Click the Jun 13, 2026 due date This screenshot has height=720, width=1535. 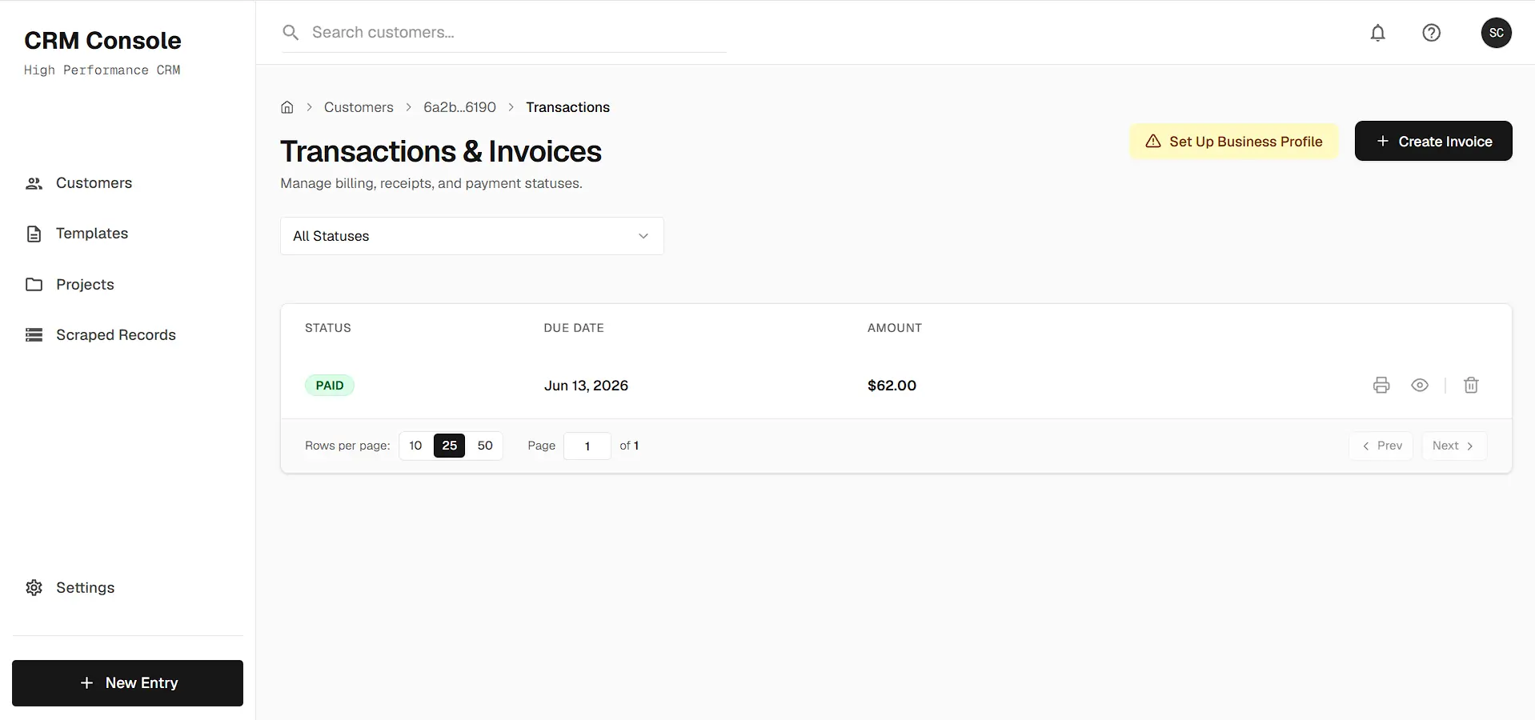[x=586, y=386]
